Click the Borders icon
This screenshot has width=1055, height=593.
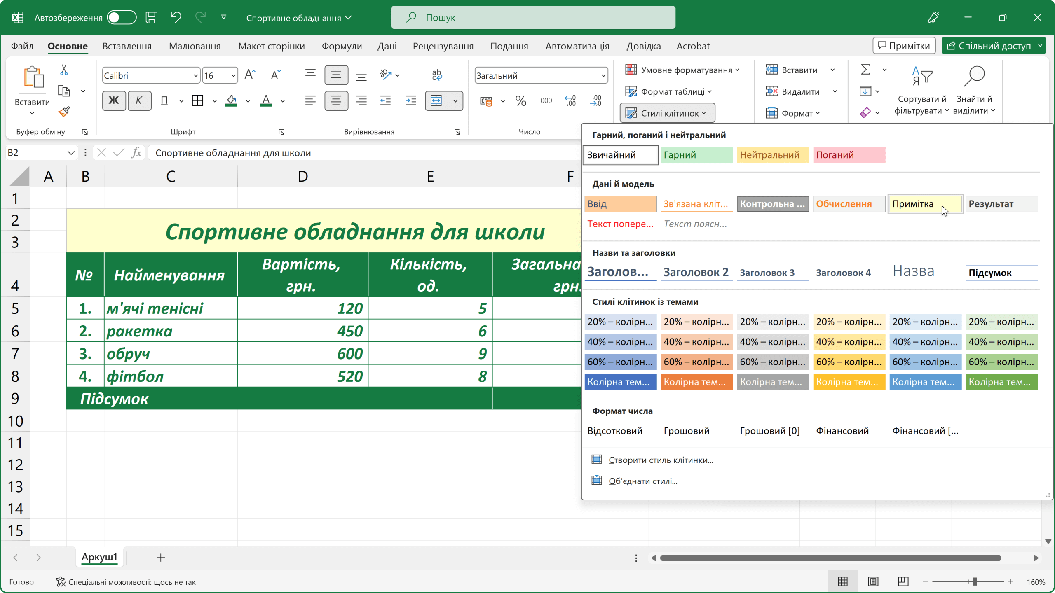point(198,100)
